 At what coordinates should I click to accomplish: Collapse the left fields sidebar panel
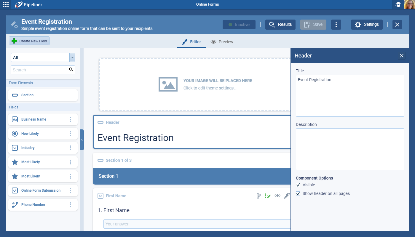coord(82,140)
